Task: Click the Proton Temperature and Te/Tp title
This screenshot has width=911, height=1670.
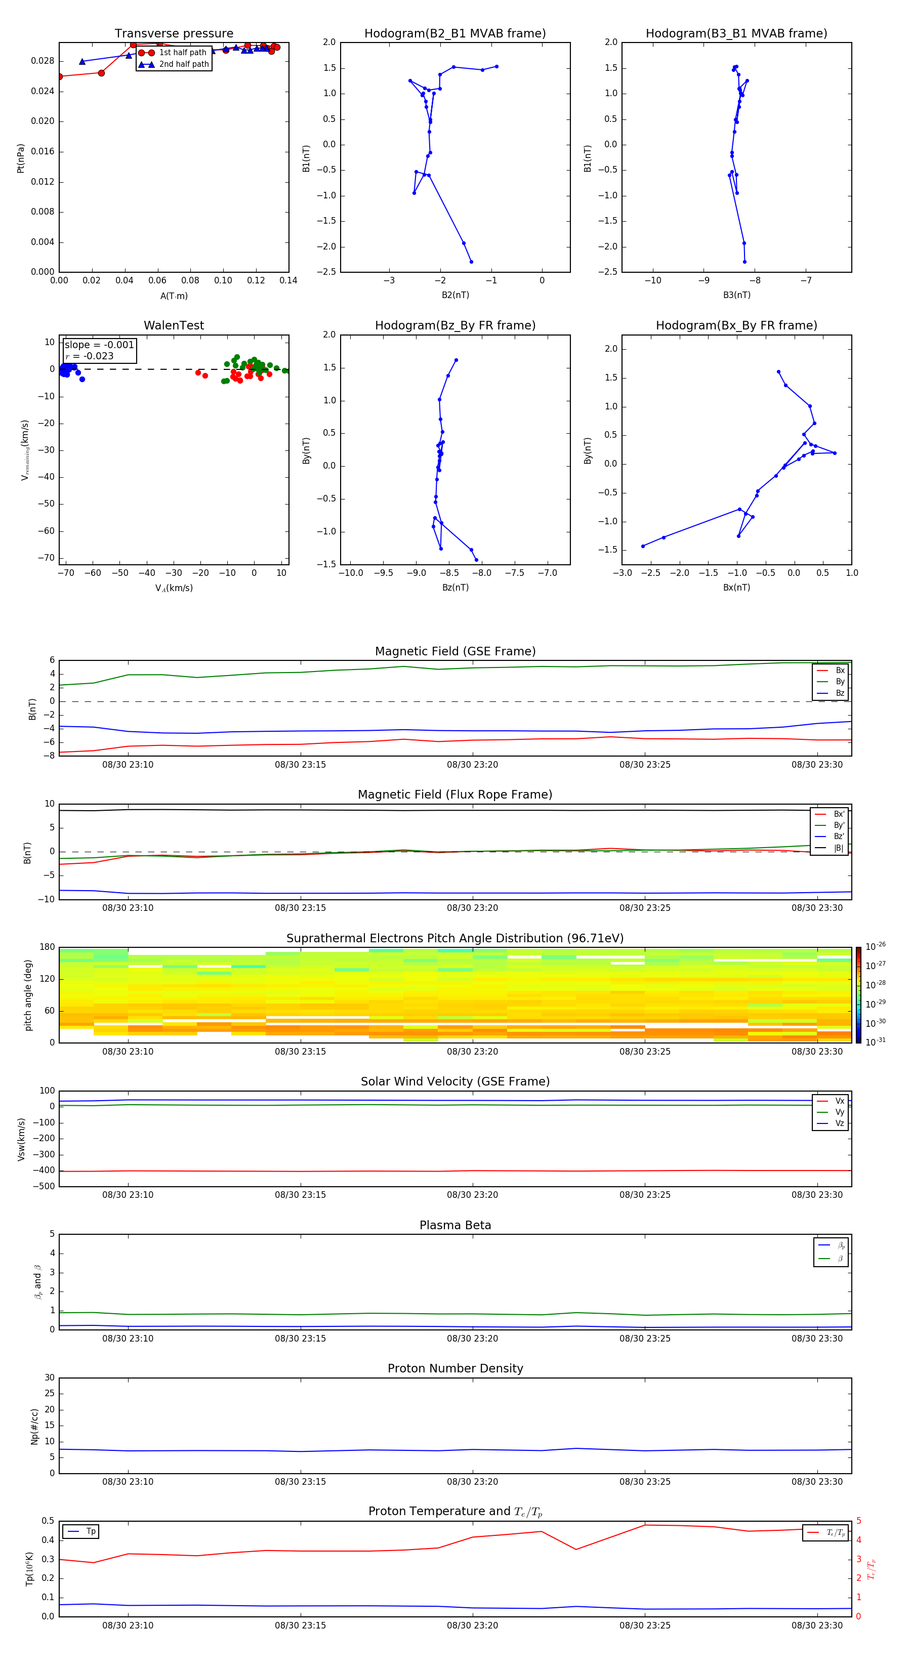Action: point(455,1512)
